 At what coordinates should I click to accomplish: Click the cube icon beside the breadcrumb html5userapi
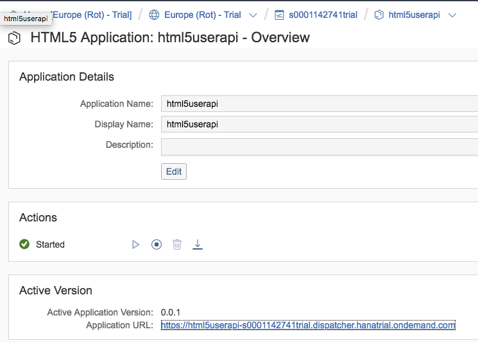pyautogui.click(x=379, y=15)
